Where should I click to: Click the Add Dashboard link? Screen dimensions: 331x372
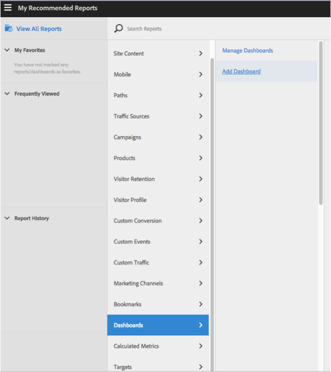(241, 71)
